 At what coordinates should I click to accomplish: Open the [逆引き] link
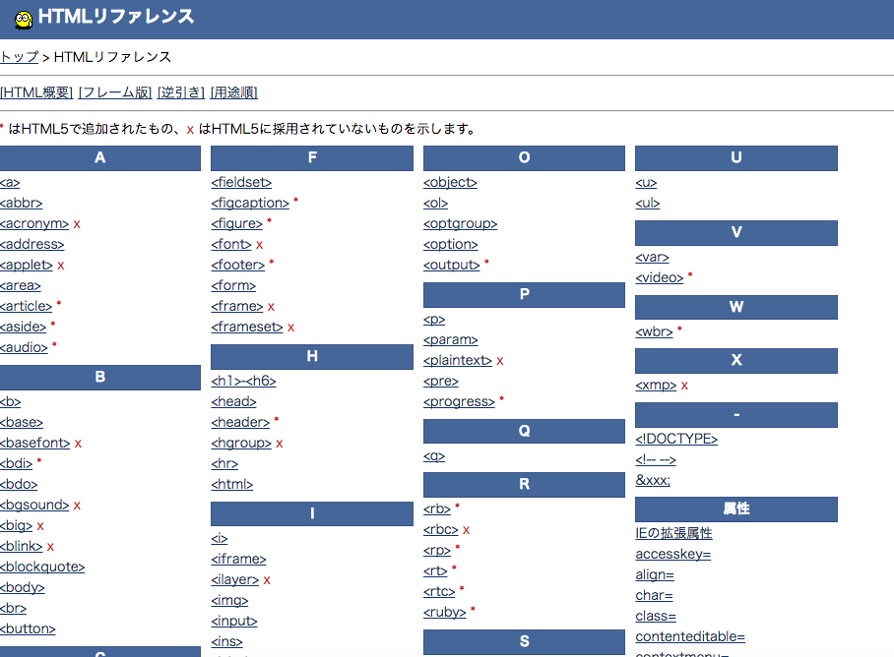click(181, 92)
